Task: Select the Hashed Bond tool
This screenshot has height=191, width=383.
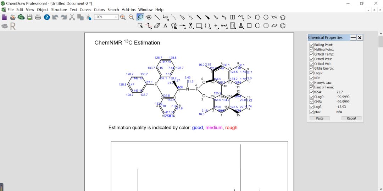Action: pos(182,17)
